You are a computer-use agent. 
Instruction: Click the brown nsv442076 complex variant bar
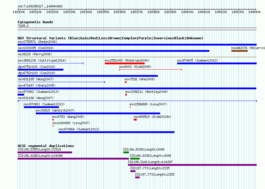point(239,51)
